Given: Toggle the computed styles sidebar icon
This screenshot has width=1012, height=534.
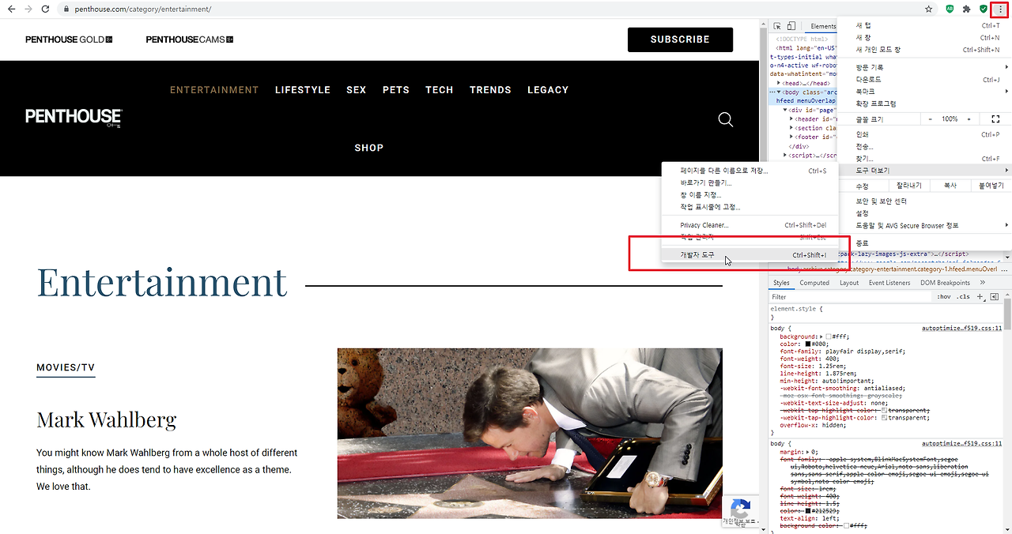Looking at the screenshot, I should pyautogui.click(x=994, y=296).
